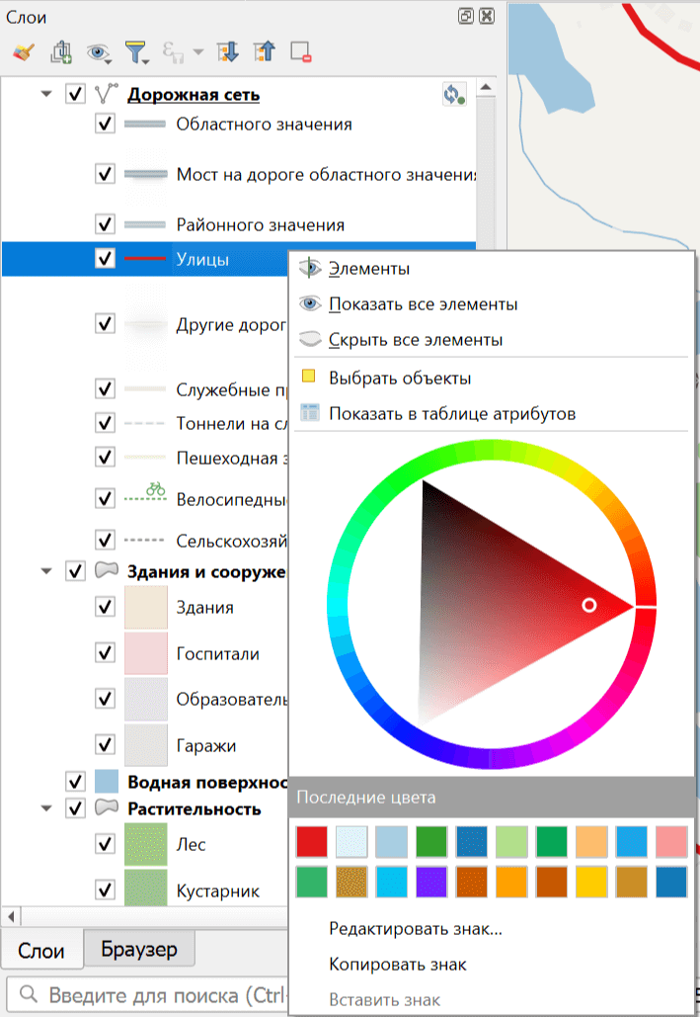This screenshot has width=700, height=1017.
Task: Click the hue marker on the color wheel
Action: [646, 607]
